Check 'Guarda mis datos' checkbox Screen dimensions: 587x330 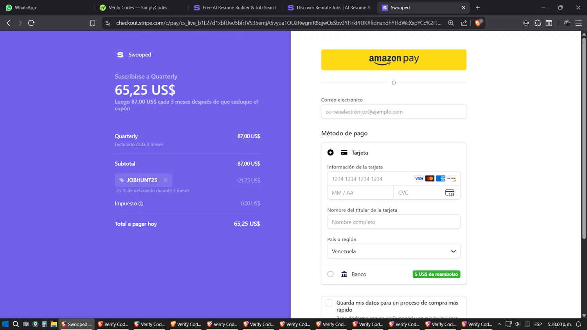point(329,303)
